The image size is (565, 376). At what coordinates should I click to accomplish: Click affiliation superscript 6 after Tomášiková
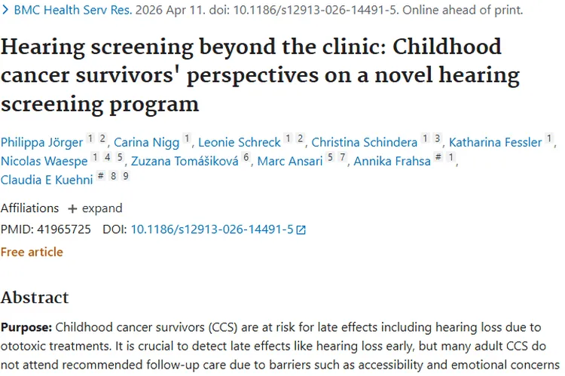tap(246, 158)
